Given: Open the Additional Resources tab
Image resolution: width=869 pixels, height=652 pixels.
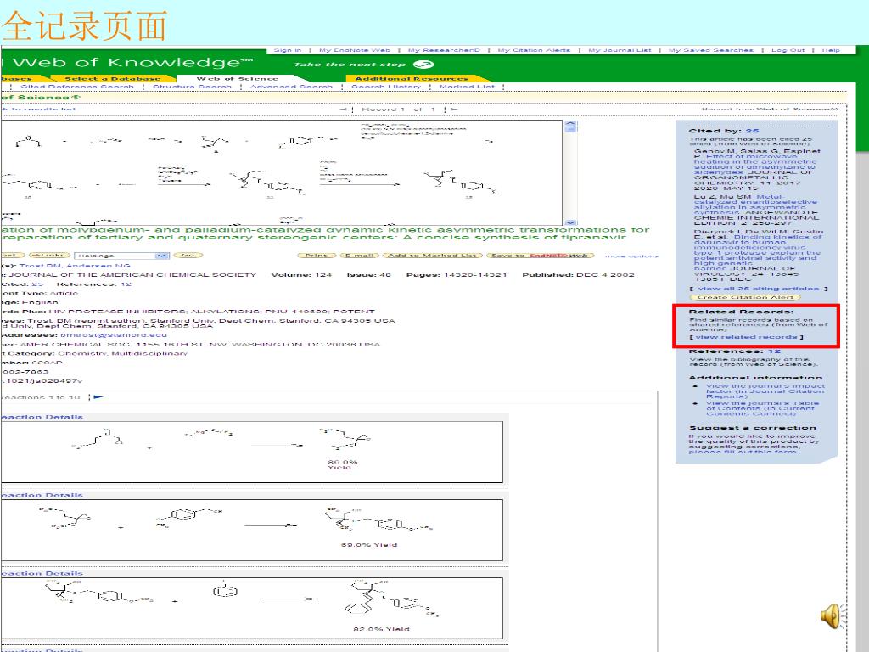Looking at the screenshot, I should tap(412, 79).
